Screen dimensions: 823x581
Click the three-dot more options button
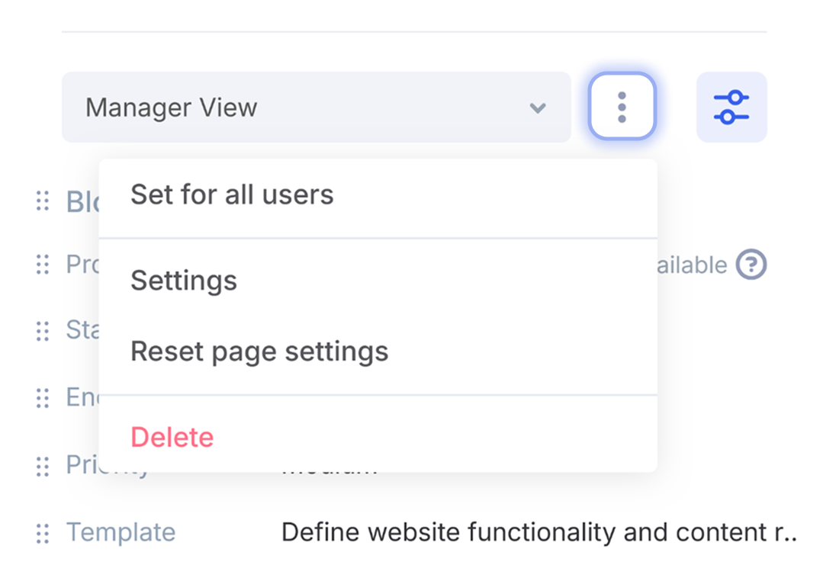(622, 108)
